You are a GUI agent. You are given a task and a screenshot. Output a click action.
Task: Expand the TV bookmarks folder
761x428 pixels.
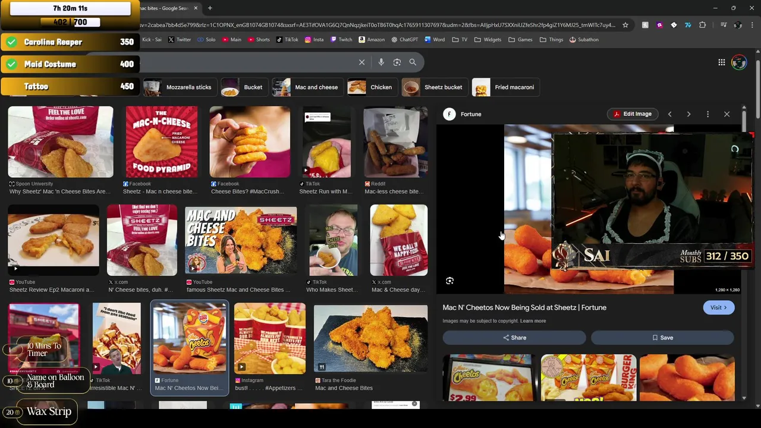[x=460, y=40]
